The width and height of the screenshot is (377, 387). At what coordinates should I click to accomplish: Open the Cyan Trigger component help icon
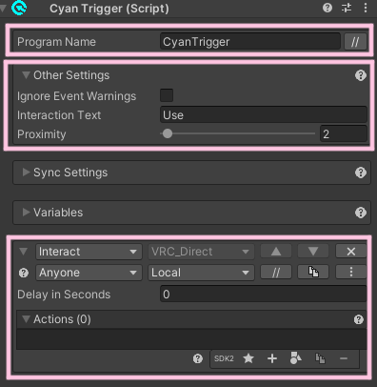(x=327, y=8)
